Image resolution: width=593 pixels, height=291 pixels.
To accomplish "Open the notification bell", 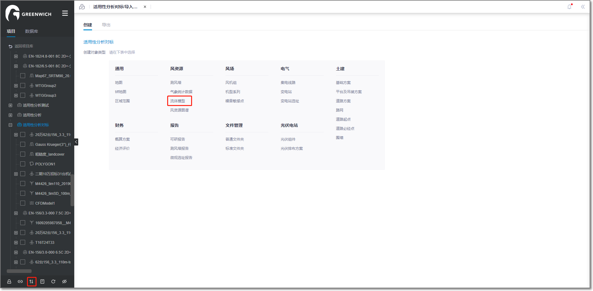I will [569, 7].
